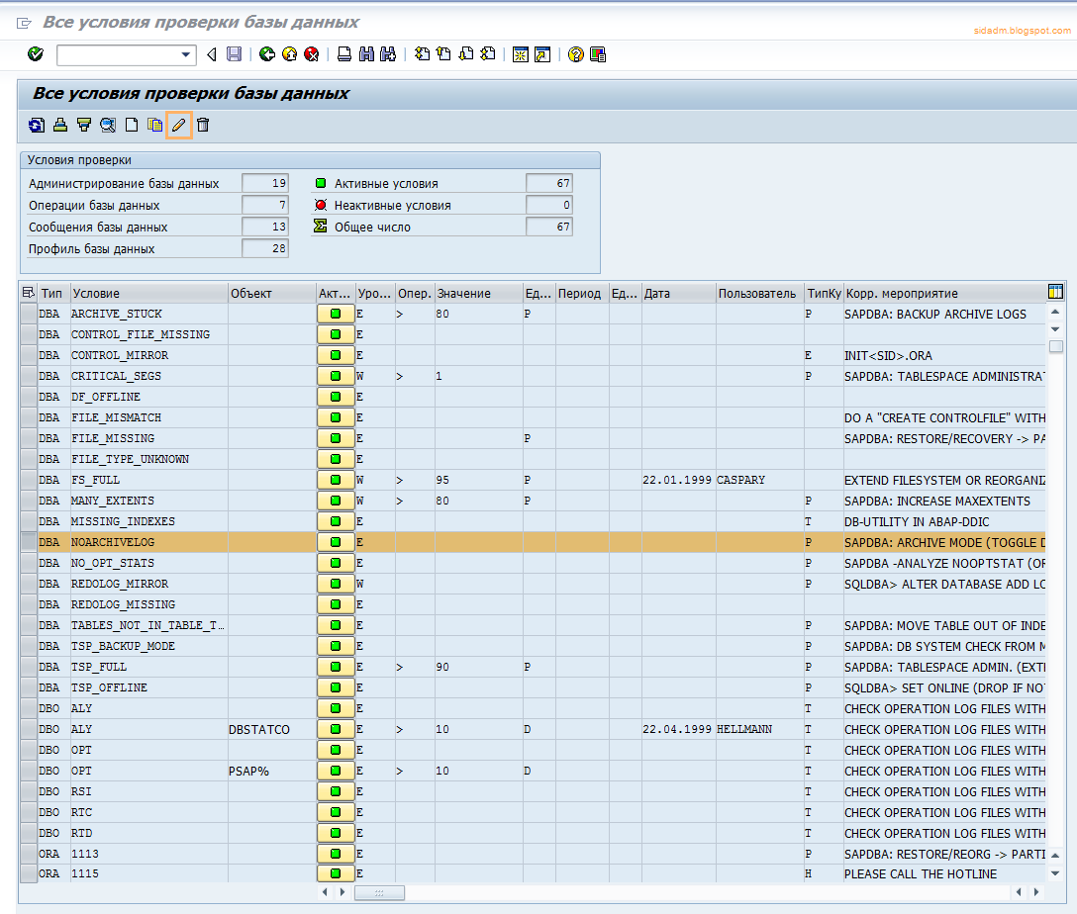Save with the diskette icon
The image size is (1077, 914).
click(x=233, y=54)
